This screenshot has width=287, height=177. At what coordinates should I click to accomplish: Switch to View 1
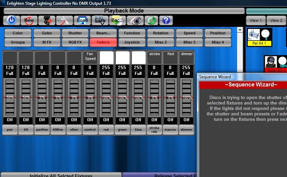pyautogui.click(x=256, y=20)
